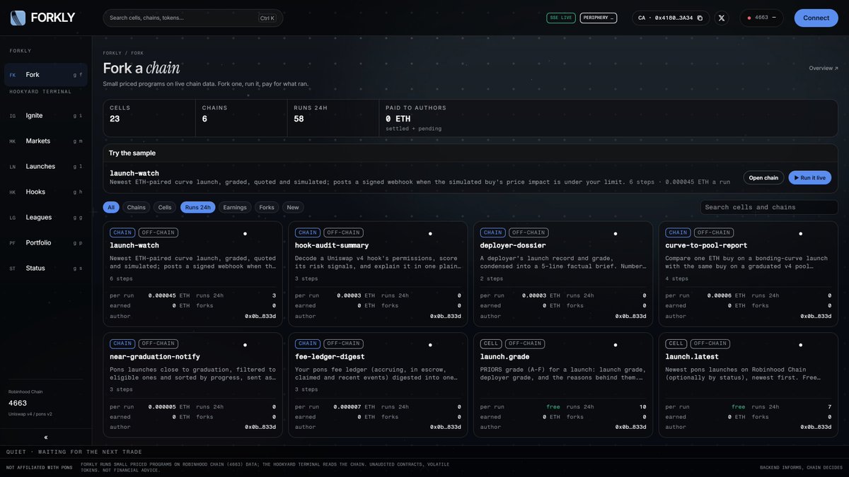
Task: Open the near-graduation-notify card
Action: (192, 385)
